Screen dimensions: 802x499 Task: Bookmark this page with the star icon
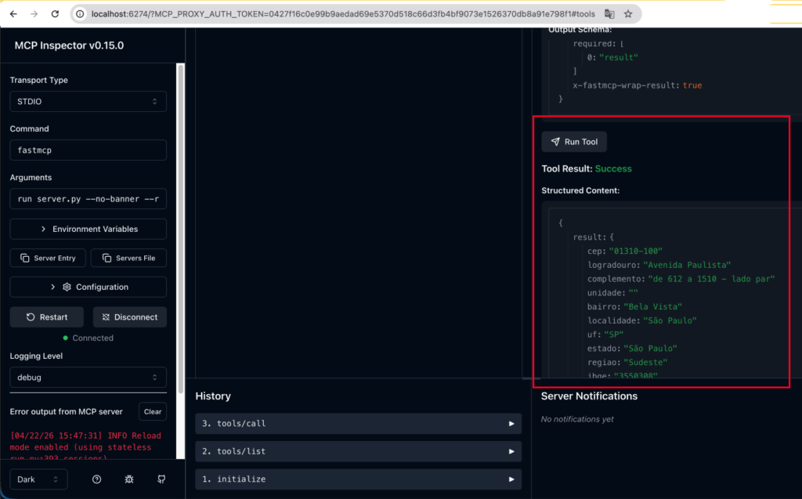click(628, 14)
